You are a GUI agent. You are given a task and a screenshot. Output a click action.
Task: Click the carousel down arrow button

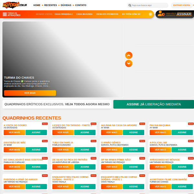click(129, 63)
